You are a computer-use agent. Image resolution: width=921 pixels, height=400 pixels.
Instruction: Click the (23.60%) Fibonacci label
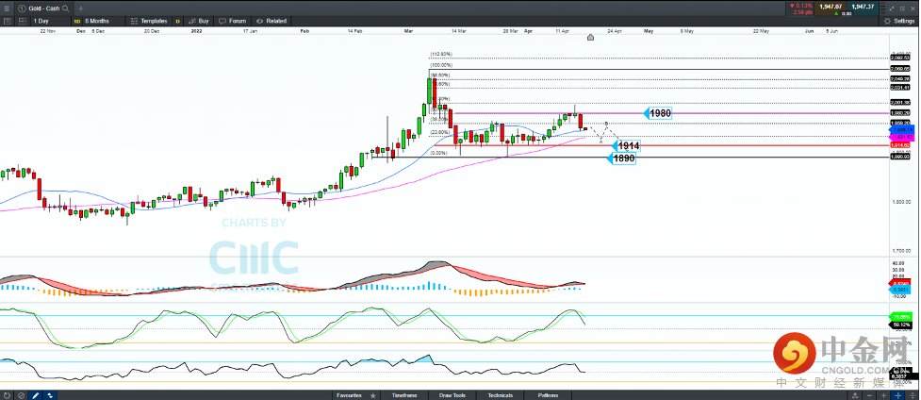point(440,132)
